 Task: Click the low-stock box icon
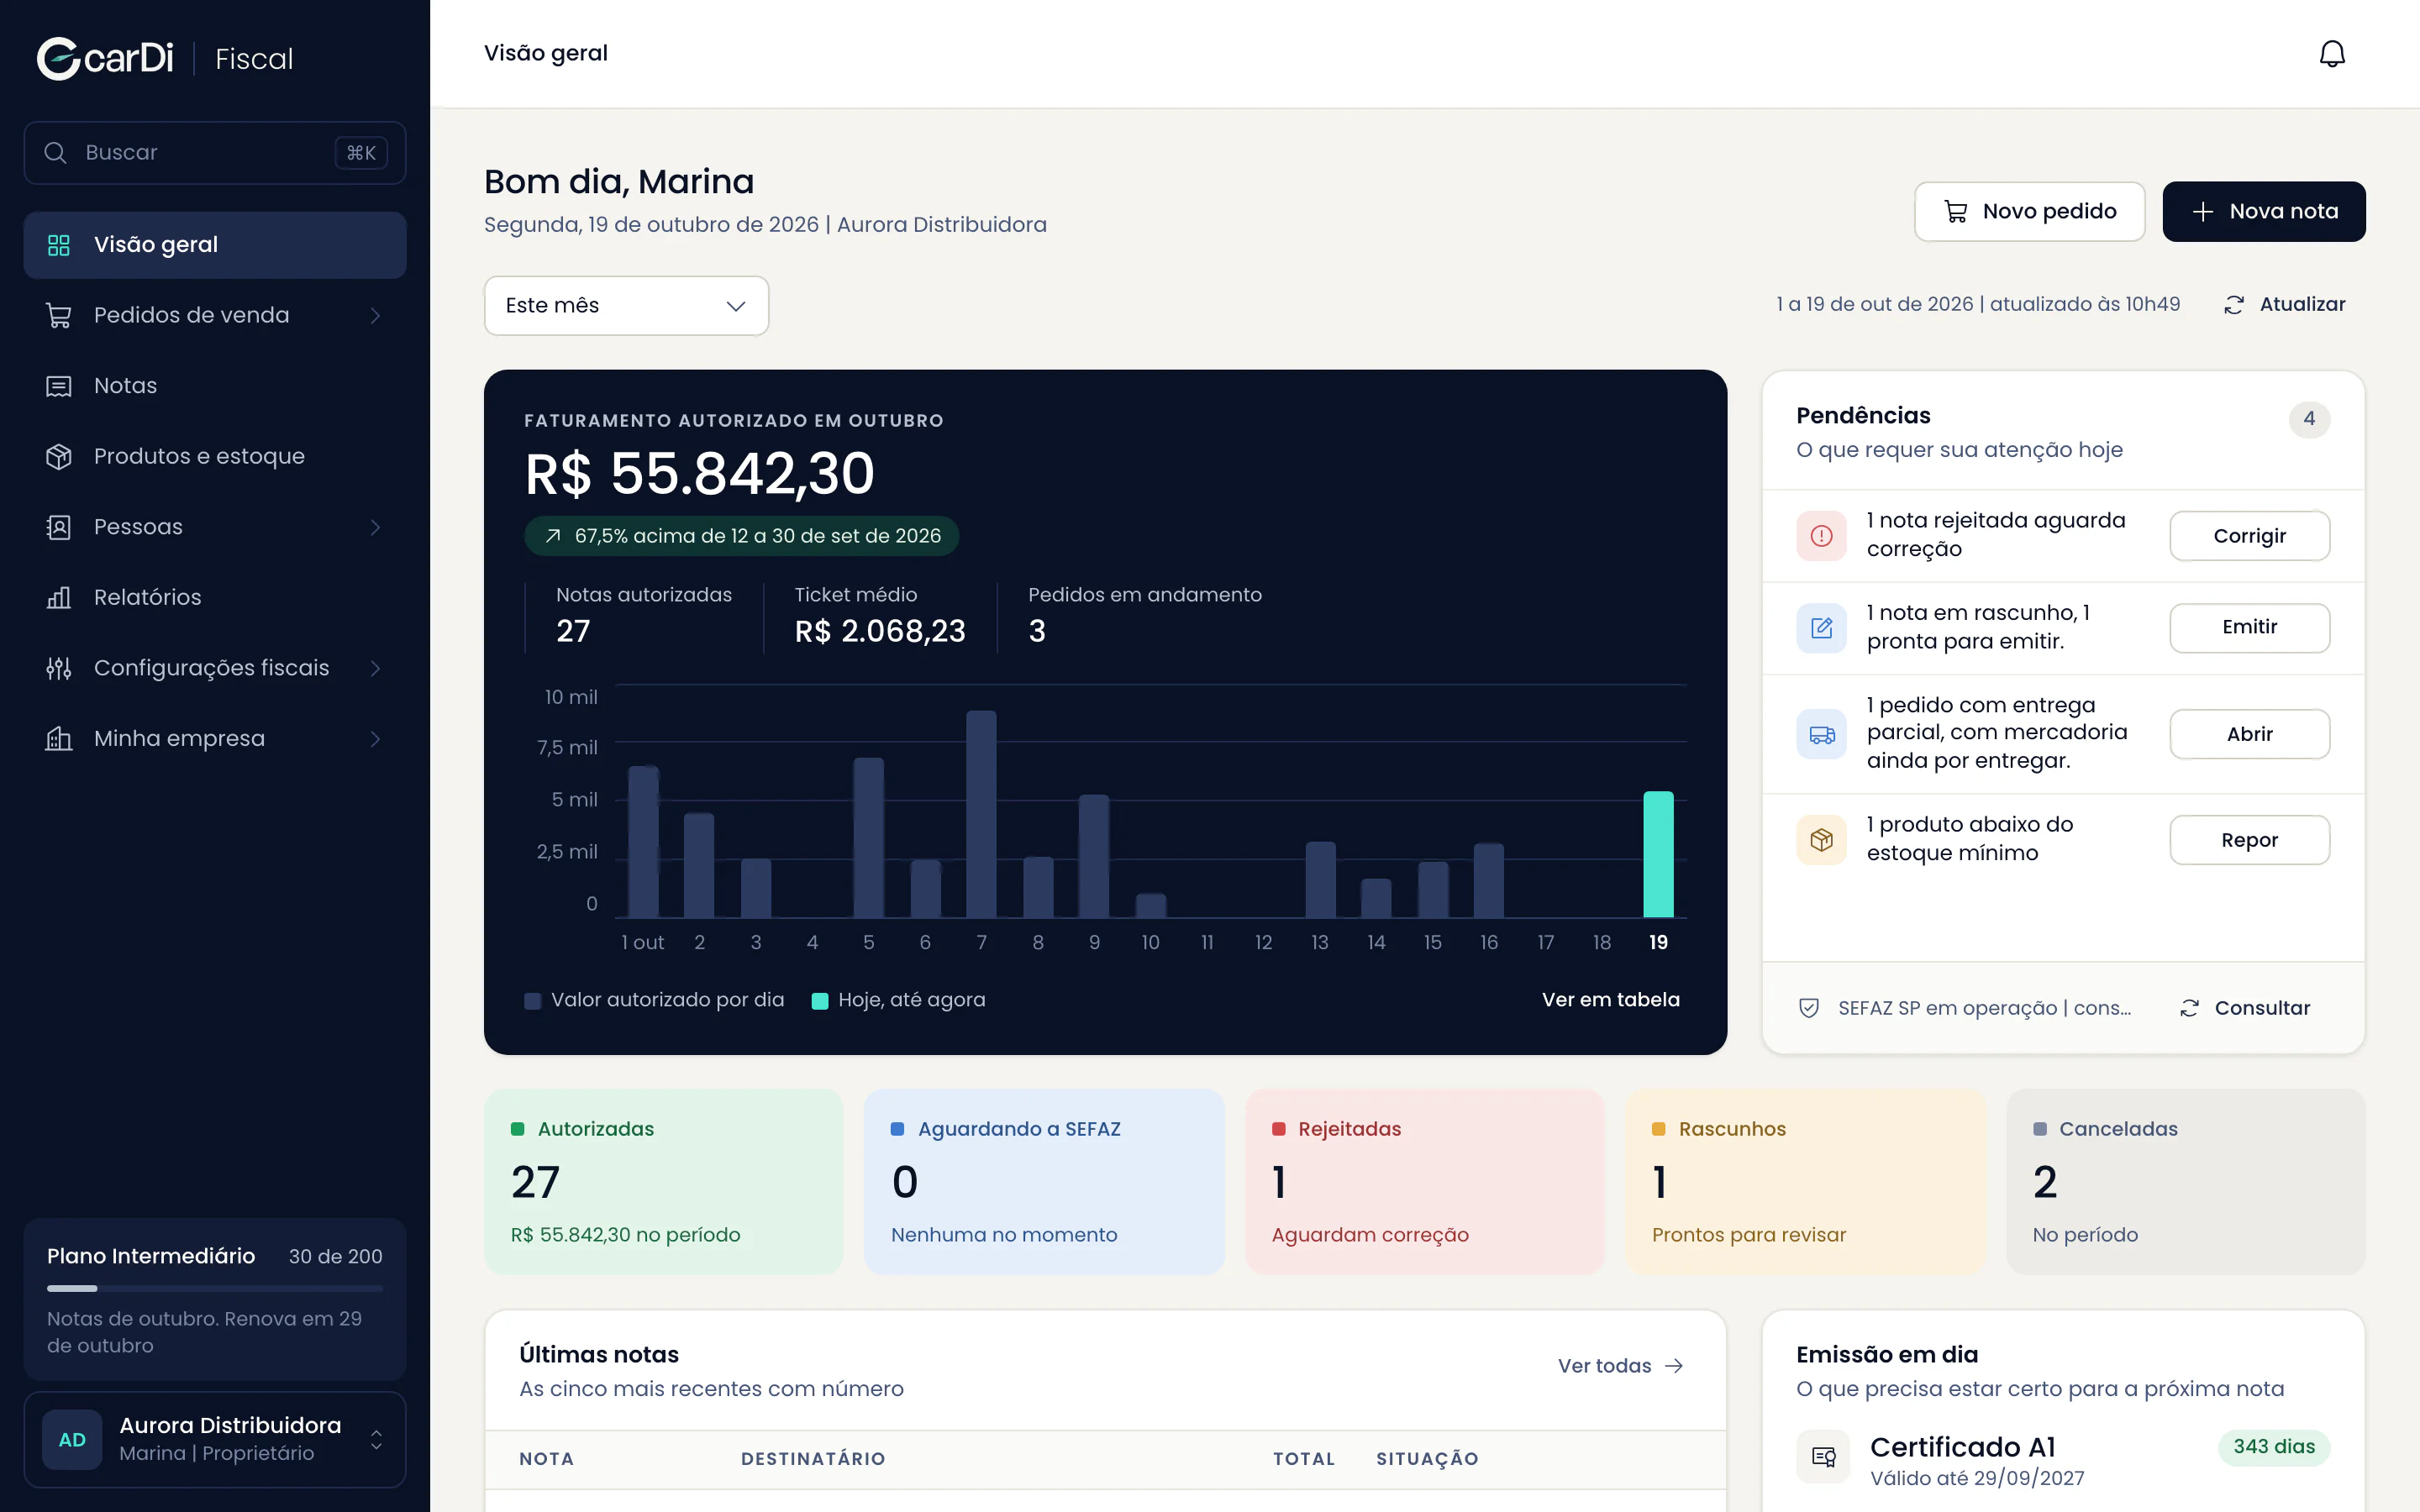coord(1821,839)
